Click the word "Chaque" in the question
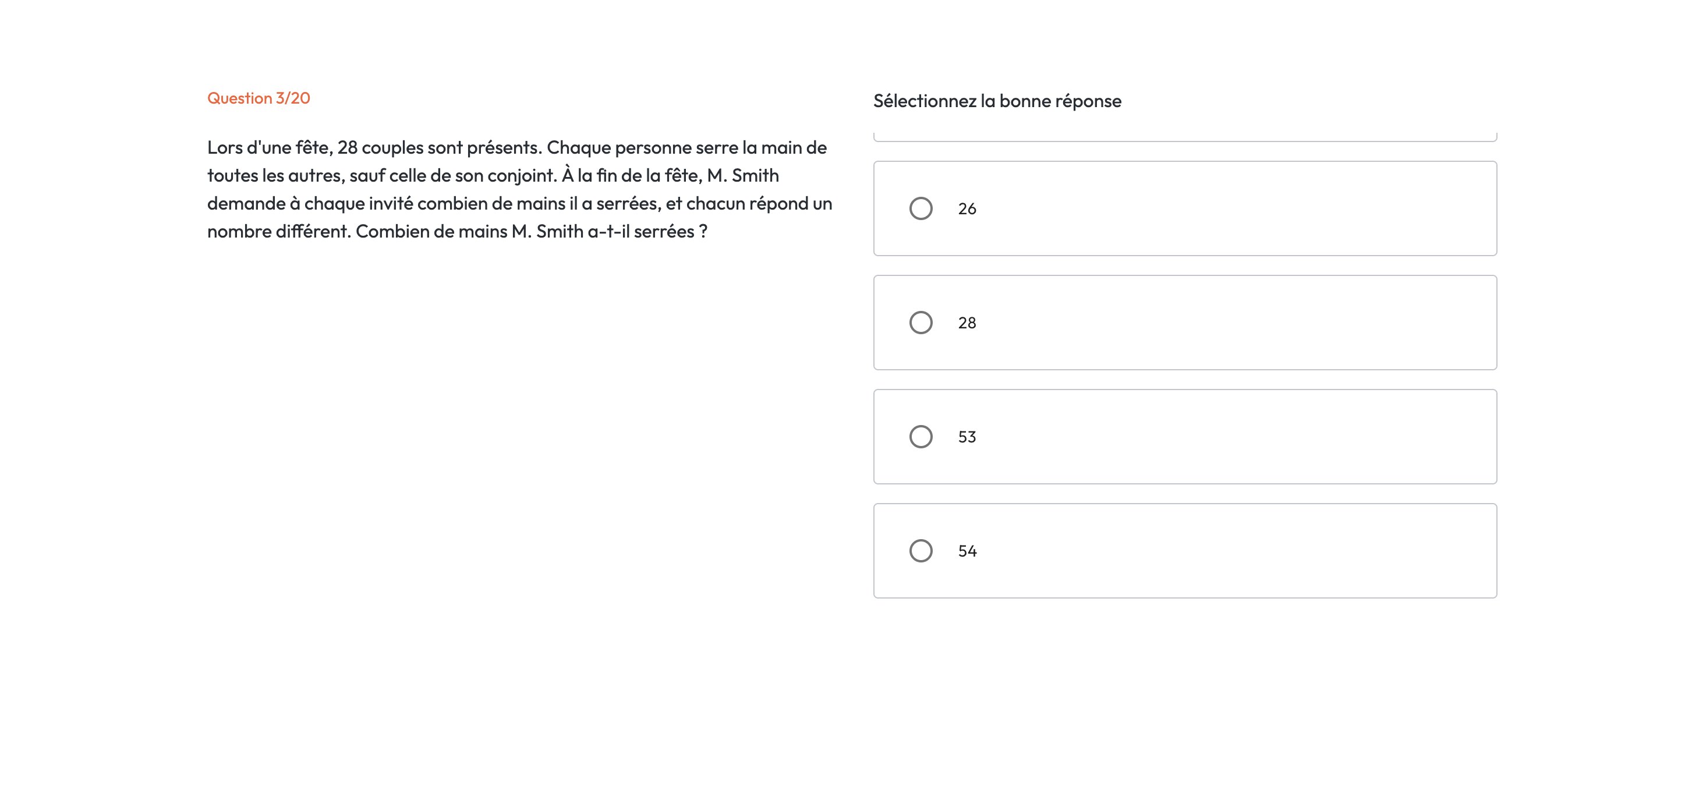The image size is (1685, 793). [578, 148]
